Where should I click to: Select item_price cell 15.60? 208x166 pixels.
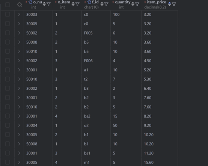pyautogui.click(x=149, y=162)
